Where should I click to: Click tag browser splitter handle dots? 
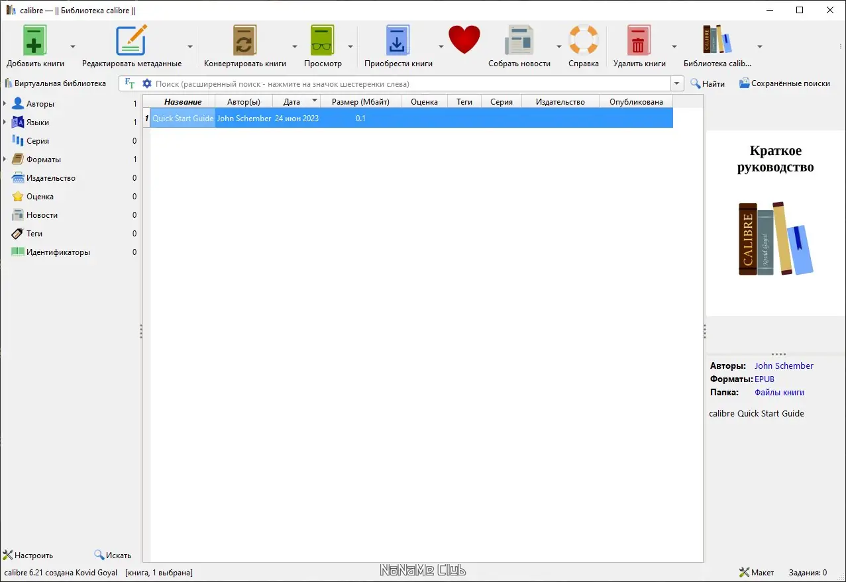pos(140,331)
